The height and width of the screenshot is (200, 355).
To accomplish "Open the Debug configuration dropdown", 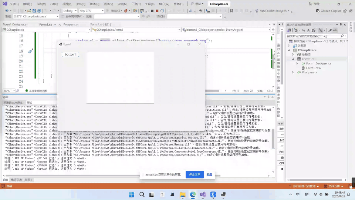I will click(x=70, y=11).
